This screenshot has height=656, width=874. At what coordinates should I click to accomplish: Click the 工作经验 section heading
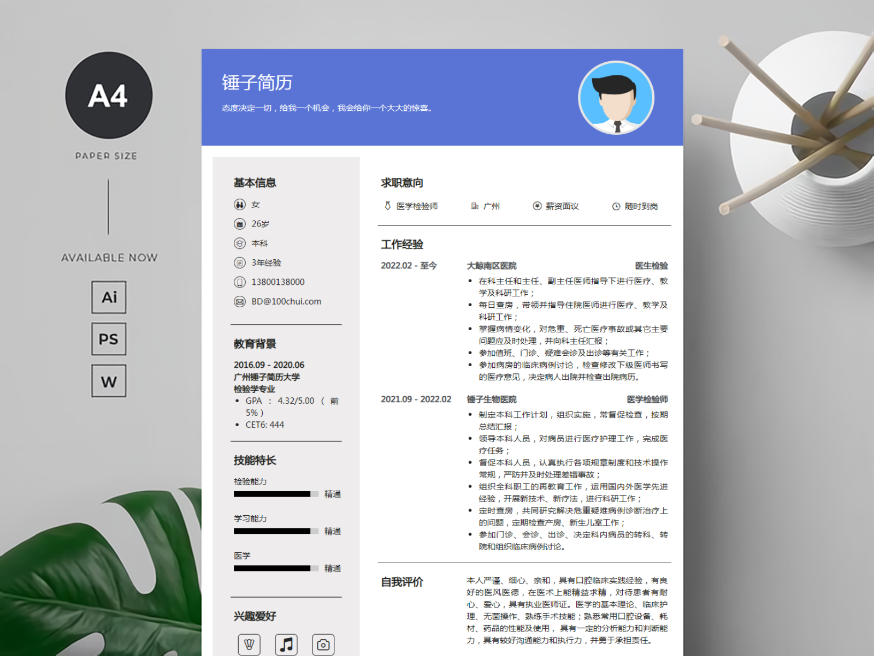402,244
